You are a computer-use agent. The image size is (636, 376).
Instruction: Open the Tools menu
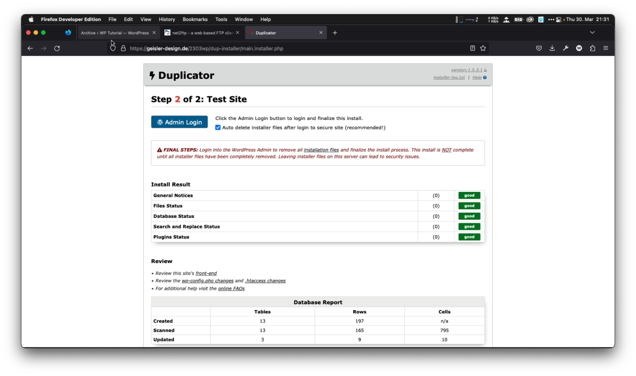pyautogui.click(x=221, y=19)
